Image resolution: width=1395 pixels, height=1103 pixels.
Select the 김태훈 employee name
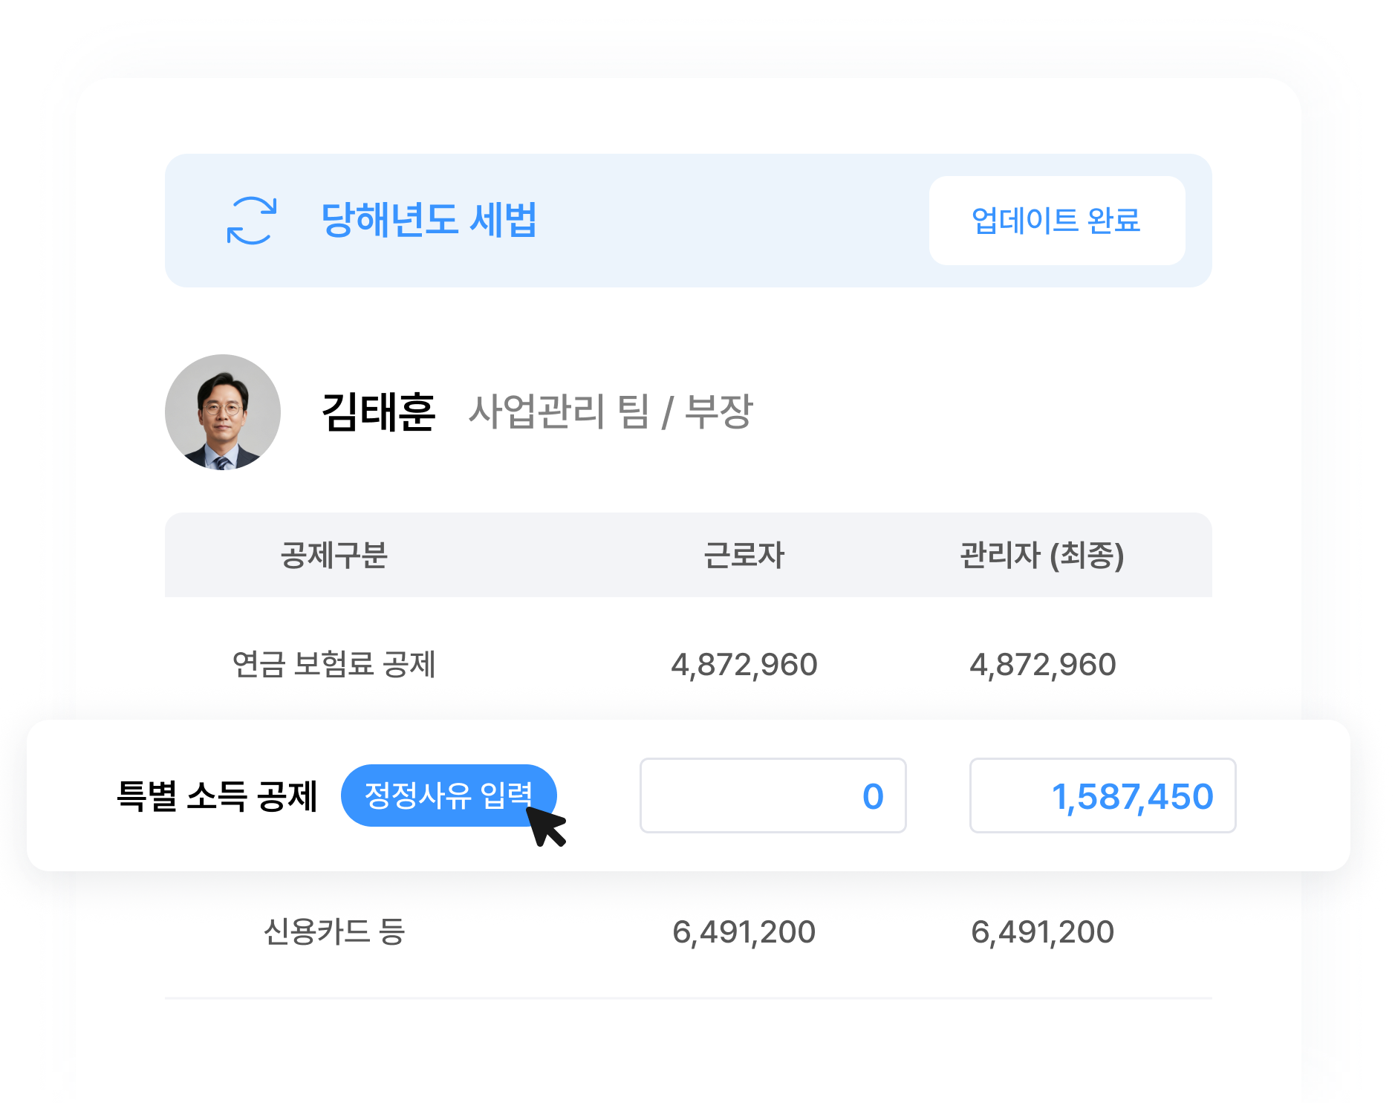pyautogui.click(x=378, y=412)
